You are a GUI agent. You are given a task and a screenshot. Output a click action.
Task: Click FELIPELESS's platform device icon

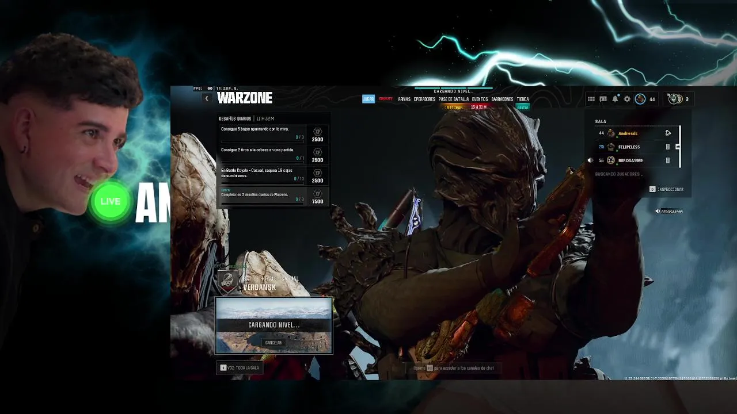click(668, 147)
